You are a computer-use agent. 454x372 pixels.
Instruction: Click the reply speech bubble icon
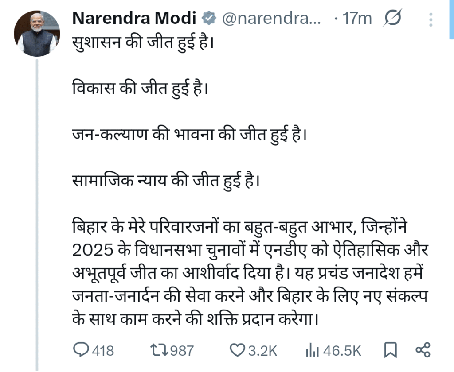(81, 350)
